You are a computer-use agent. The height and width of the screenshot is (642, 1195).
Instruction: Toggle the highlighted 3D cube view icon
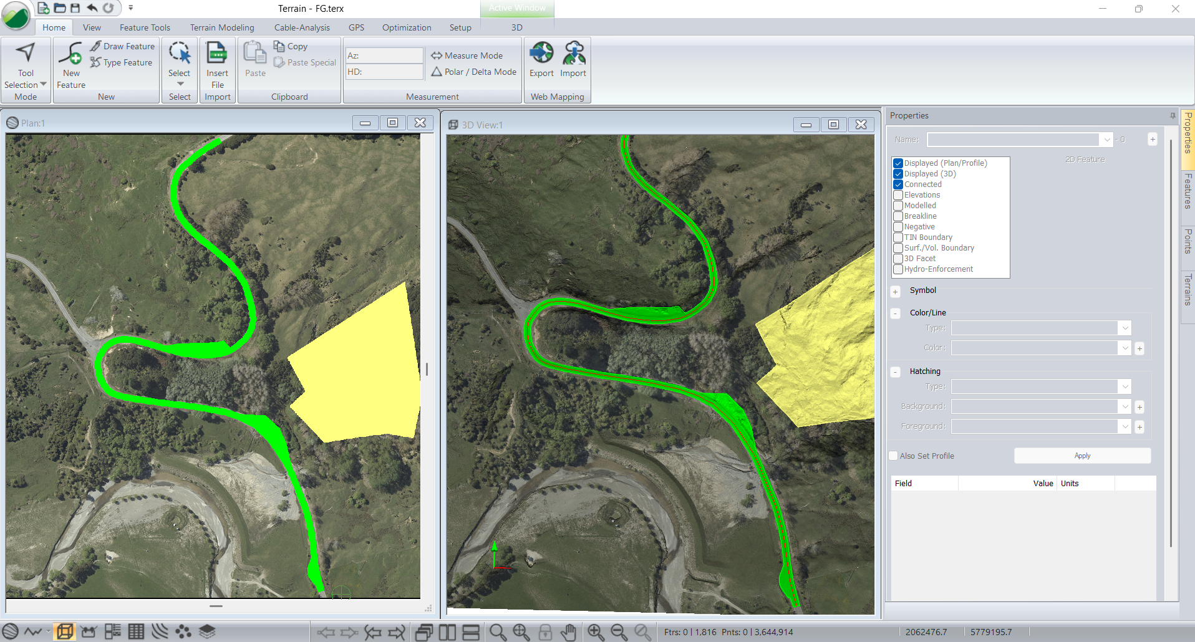coord(64,631)
